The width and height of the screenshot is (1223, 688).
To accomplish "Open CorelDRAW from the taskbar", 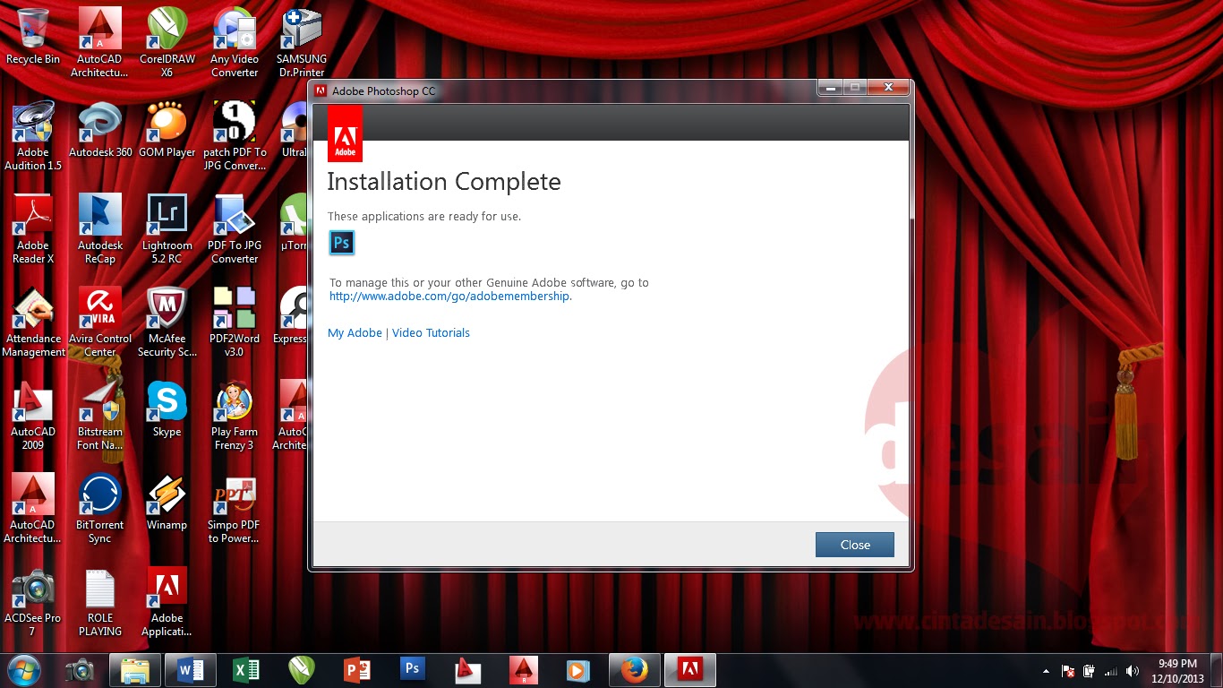I will coord(302,670).
